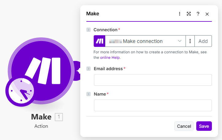Image resolution: width=222 pixels, height=140 pixels.
Task: Toggle mapping for the Connection field
Action: click(x=88, y=30)
